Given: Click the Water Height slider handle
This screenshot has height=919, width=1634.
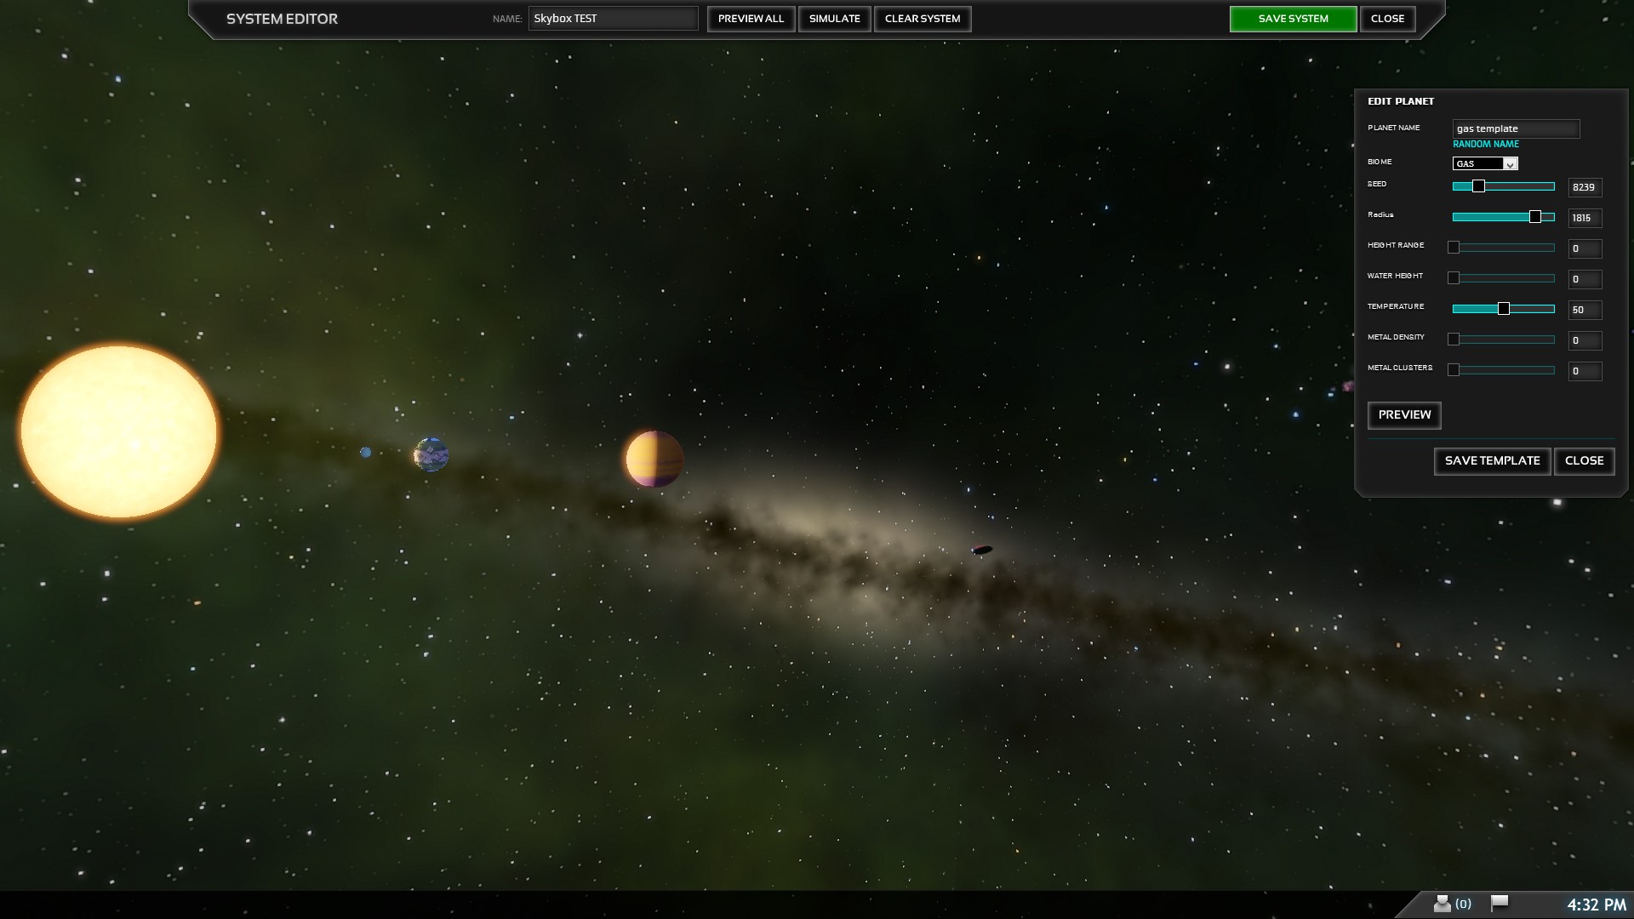Looking at the screenshot, I should [1454, 278].
